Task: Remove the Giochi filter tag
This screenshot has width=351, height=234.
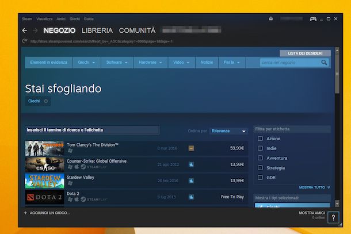Action: tap(46, 101)
